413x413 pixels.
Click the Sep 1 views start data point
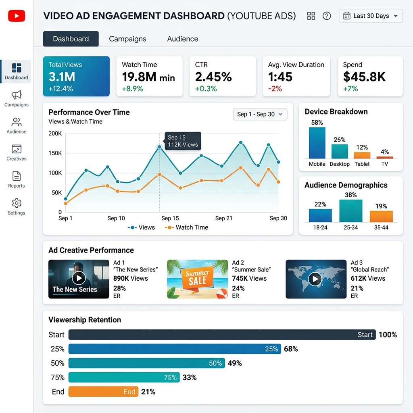click(x=66, y=199)
